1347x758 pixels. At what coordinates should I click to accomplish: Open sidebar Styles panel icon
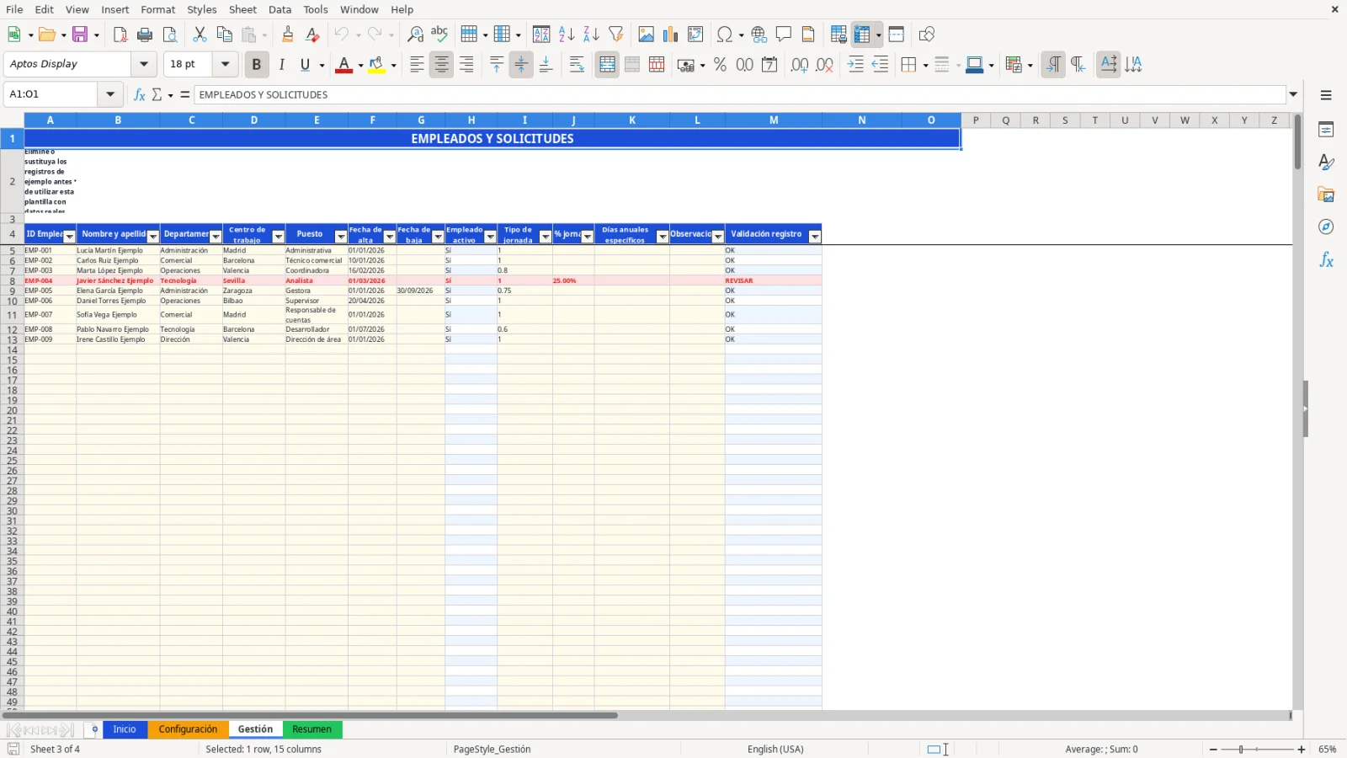click(x=1326, y=162)
